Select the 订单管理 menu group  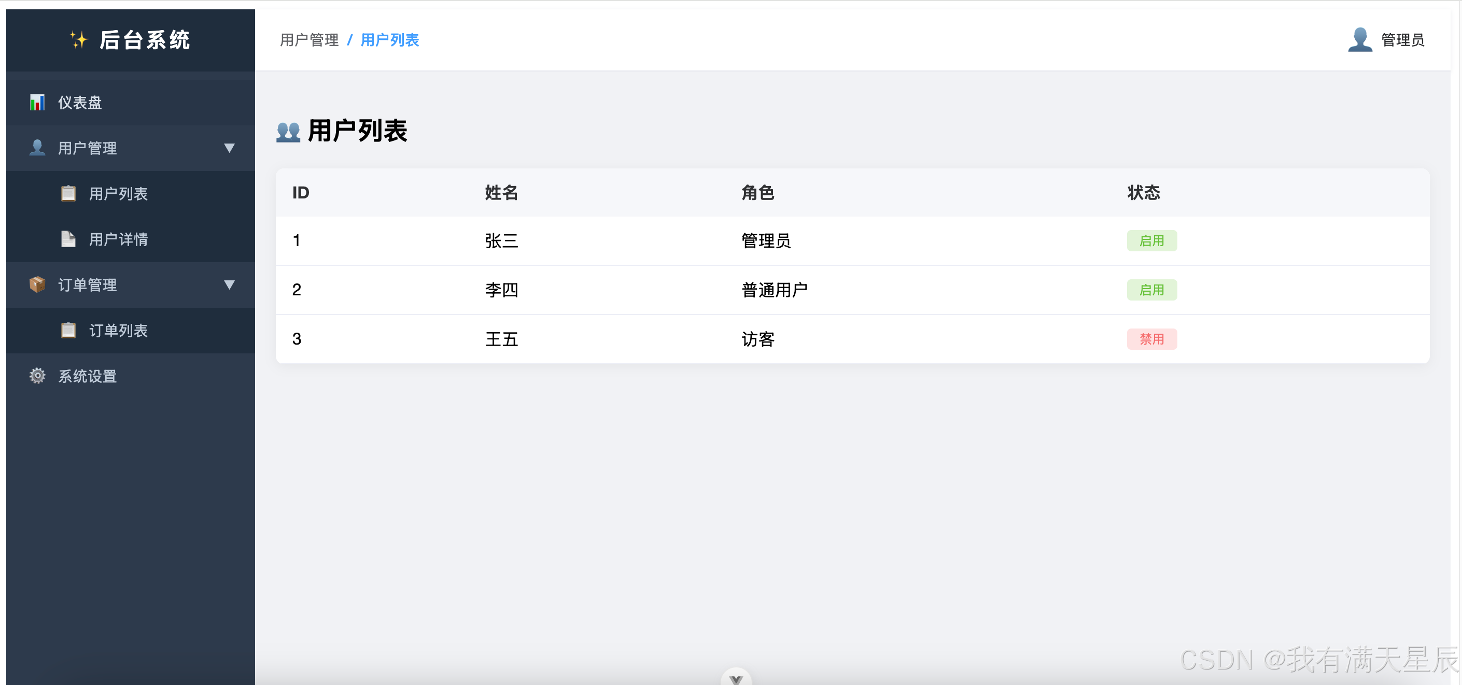(131, 284)
